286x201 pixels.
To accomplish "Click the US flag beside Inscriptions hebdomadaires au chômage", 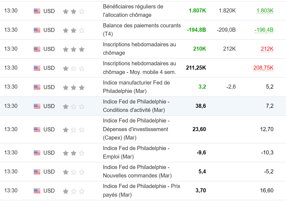I will [x=37, y=49].
